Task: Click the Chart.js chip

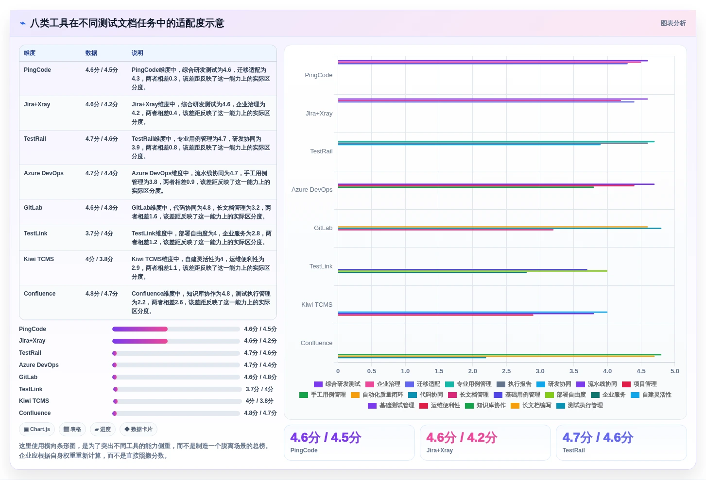Action: click(x=37, y=430)
